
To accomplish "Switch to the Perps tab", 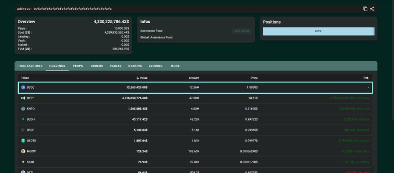I will click(x=78, y=66).
